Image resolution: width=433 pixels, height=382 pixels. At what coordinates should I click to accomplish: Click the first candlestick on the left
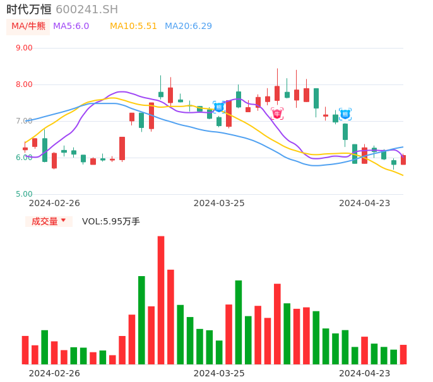click(x=25, y=149)
